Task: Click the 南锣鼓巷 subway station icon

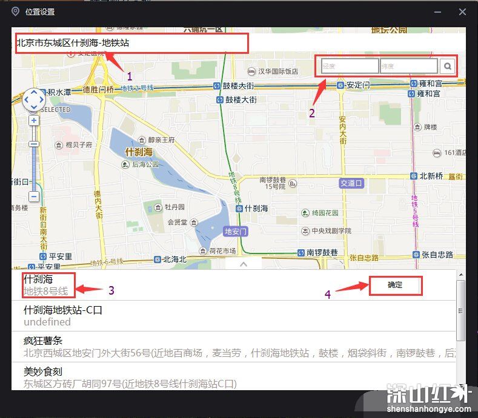Action: pyautogui.click(x=300, y=252)
